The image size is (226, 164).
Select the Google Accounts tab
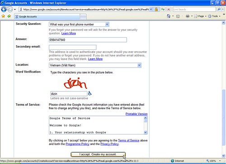(47, 17)
